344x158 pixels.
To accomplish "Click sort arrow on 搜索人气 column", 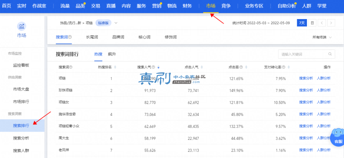I will tap(158, 67).
